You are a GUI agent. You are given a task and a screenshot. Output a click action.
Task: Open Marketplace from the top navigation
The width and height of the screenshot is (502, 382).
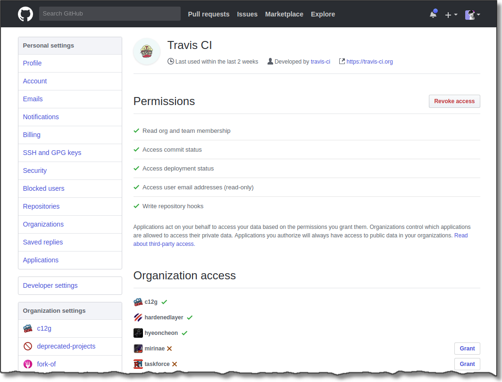[x=284, y=14]
